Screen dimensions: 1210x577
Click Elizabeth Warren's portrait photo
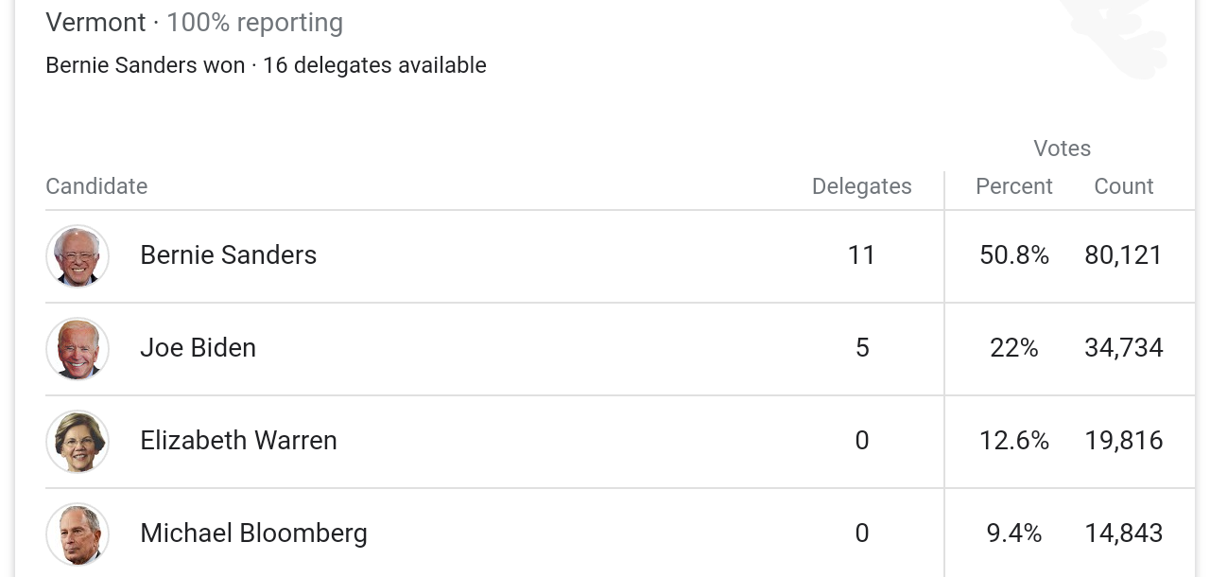click(78, 442)
